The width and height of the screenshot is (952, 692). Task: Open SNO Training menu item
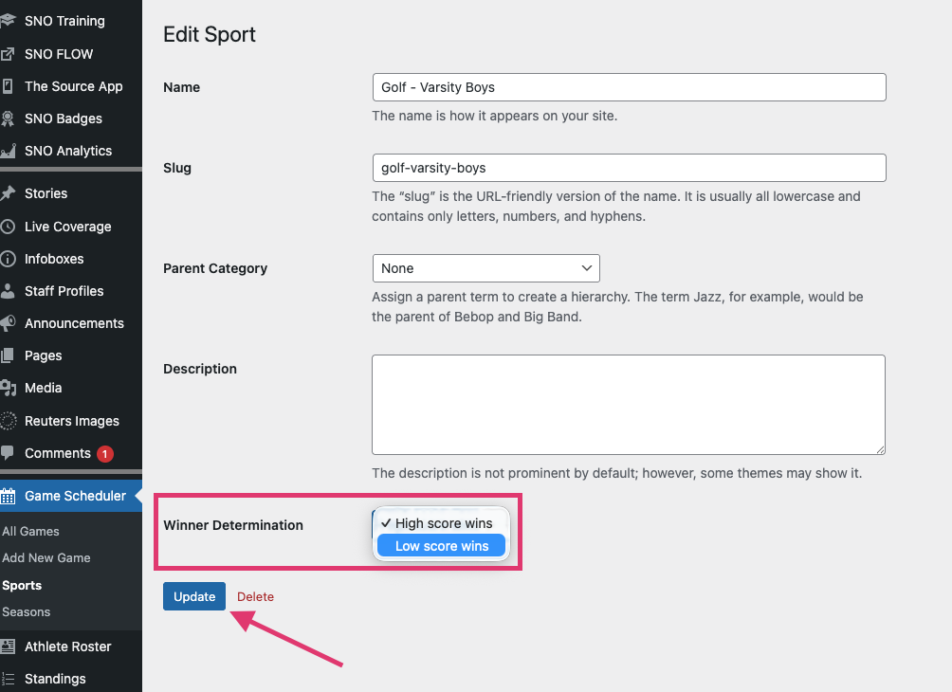coord(64,21)
